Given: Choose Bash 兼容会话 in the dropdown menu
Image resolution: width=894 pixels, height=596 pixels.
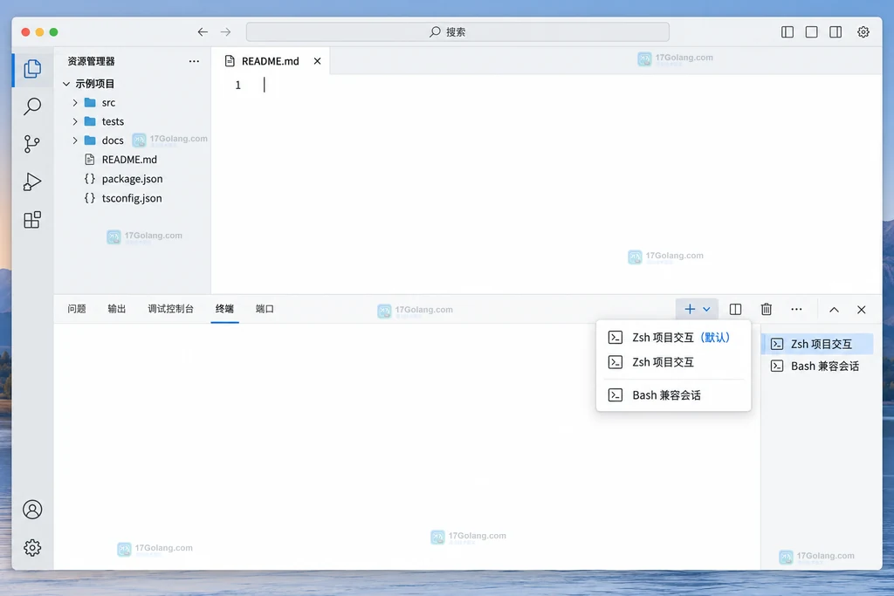Looking at the screenshot, I should click(673, 395).
